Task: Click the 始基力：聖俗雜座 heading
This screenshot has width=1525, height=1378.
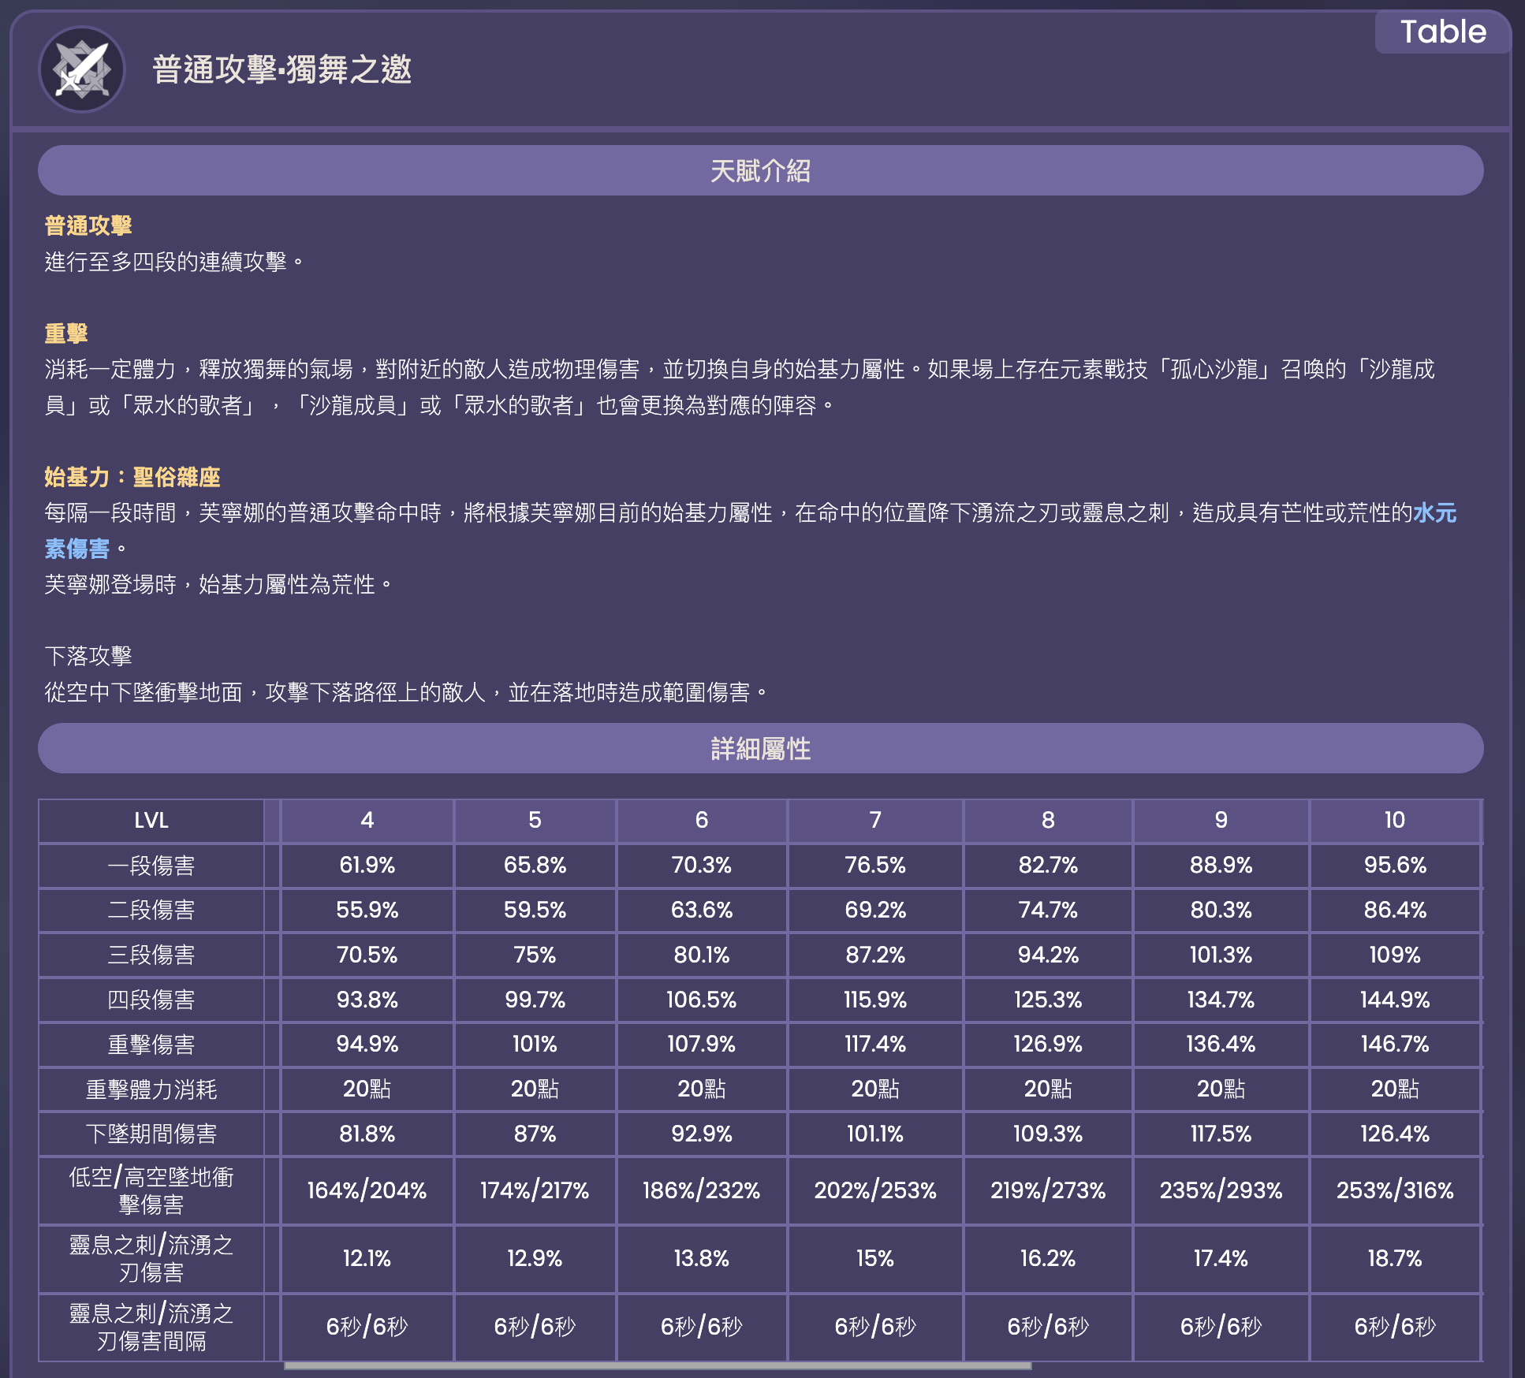Action: (132, 477)
